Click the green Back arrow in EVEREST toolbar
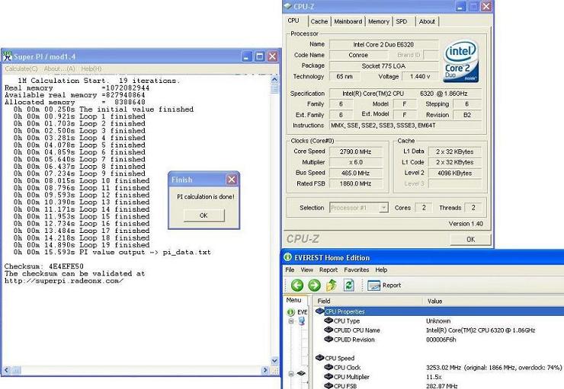The width and height of the screenshot is (564, 389). point(296,285)
